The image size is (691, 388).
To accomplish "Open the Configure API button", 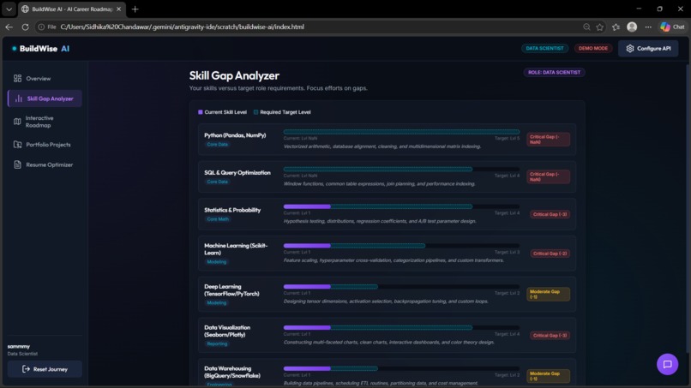I will 648,49.
